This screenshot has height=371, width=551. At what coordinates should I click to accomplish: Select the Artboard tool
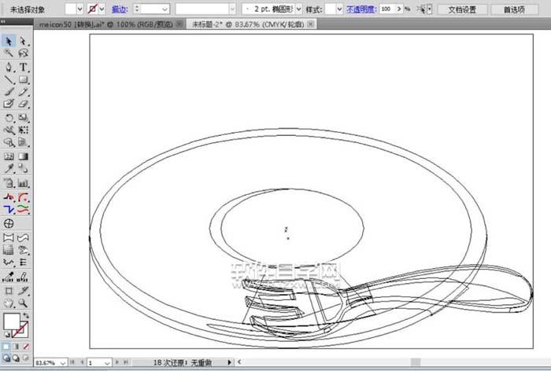(9, 291)
